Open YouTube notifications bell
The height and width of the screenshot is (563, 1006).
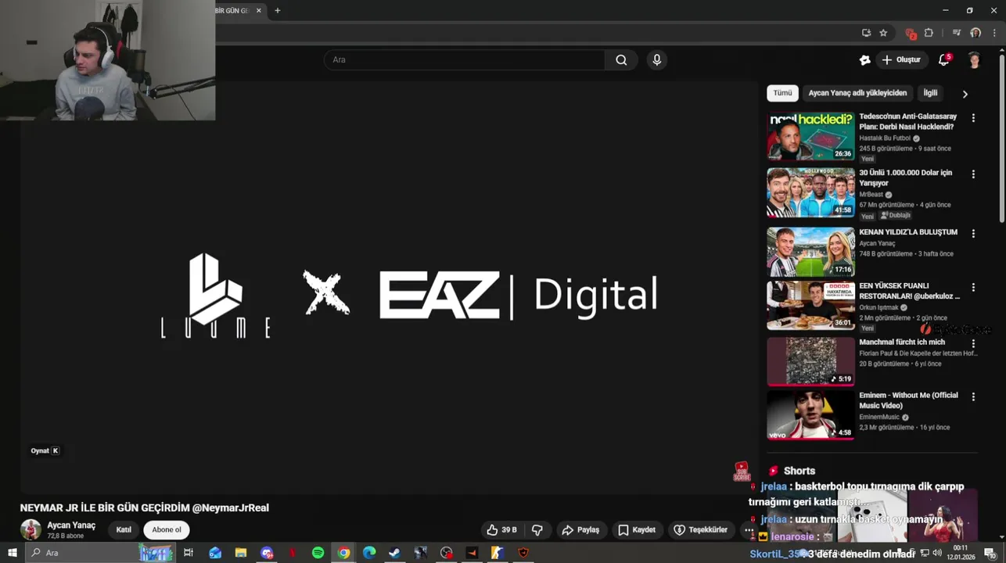pyautogui.click(x=943, y=60)
